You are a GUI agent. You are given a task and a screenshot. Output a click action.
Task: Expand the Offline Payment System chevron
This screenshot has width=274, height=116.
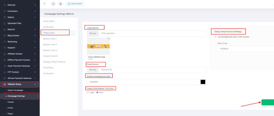(x=35, y=60)
